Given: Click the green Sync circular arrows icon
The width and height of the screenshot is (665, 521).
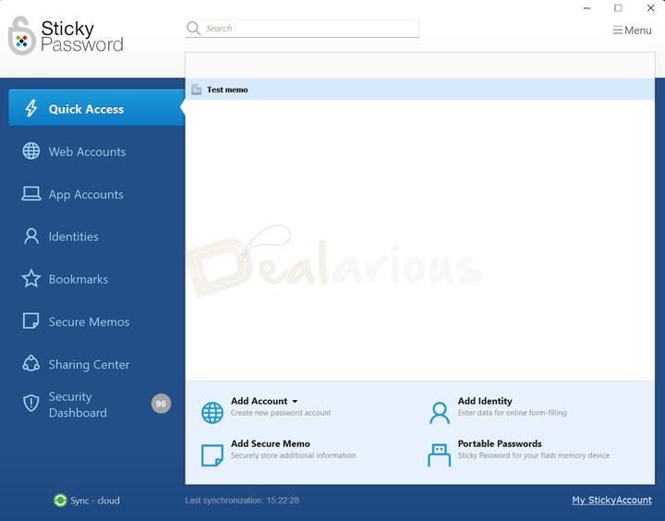Looking at the screenshot, I should tap(60, 500).
